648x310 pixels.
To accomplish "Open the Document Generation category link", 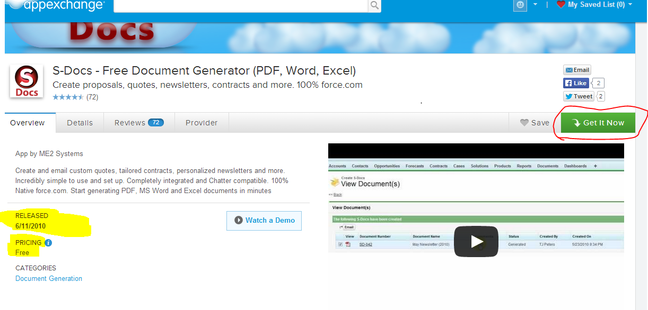I will click(49, 278).
